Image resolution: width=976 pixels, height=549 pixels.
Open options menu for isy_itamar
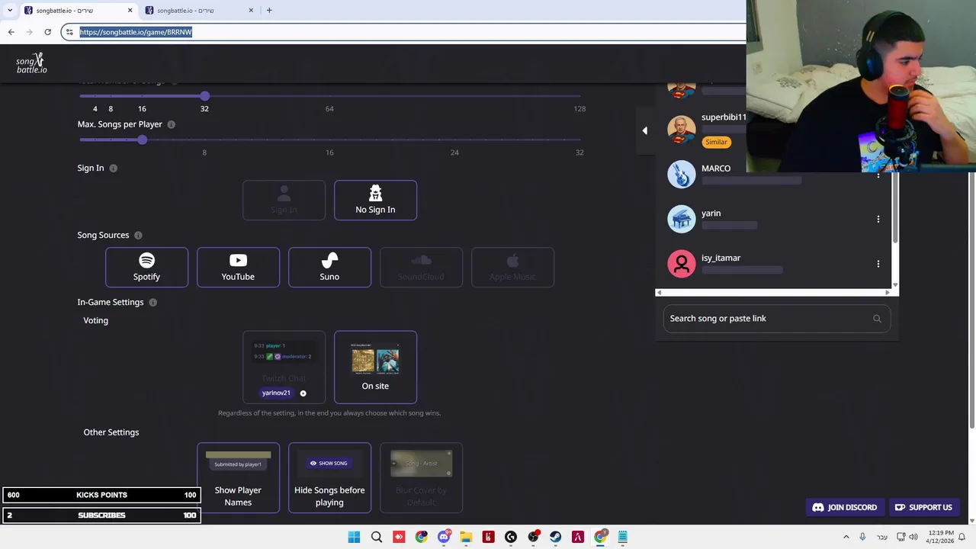point(878,265)
